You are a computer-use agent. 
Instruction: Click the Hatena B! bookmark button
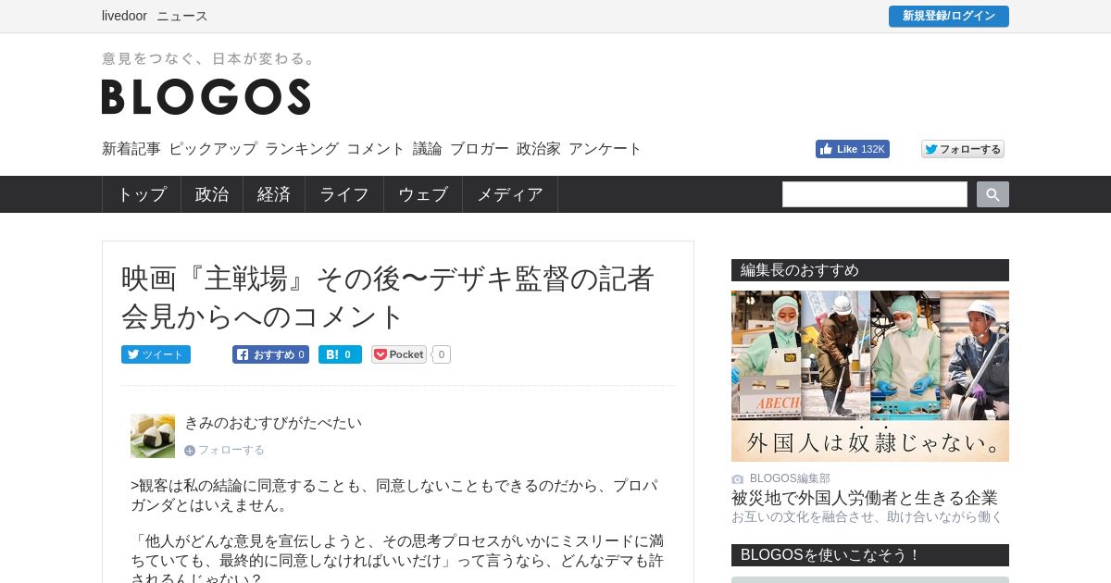point(340,354)
